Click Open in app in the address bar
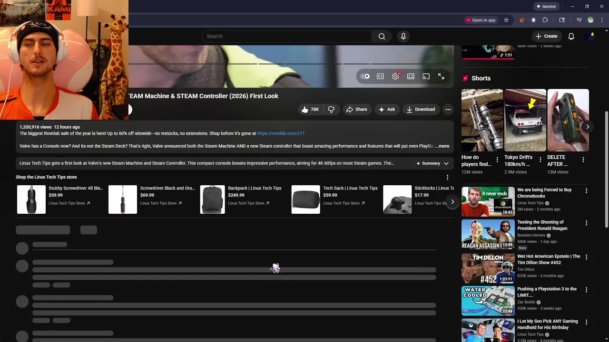This screenshot has width=609, height=342. (x=481, y=20)
